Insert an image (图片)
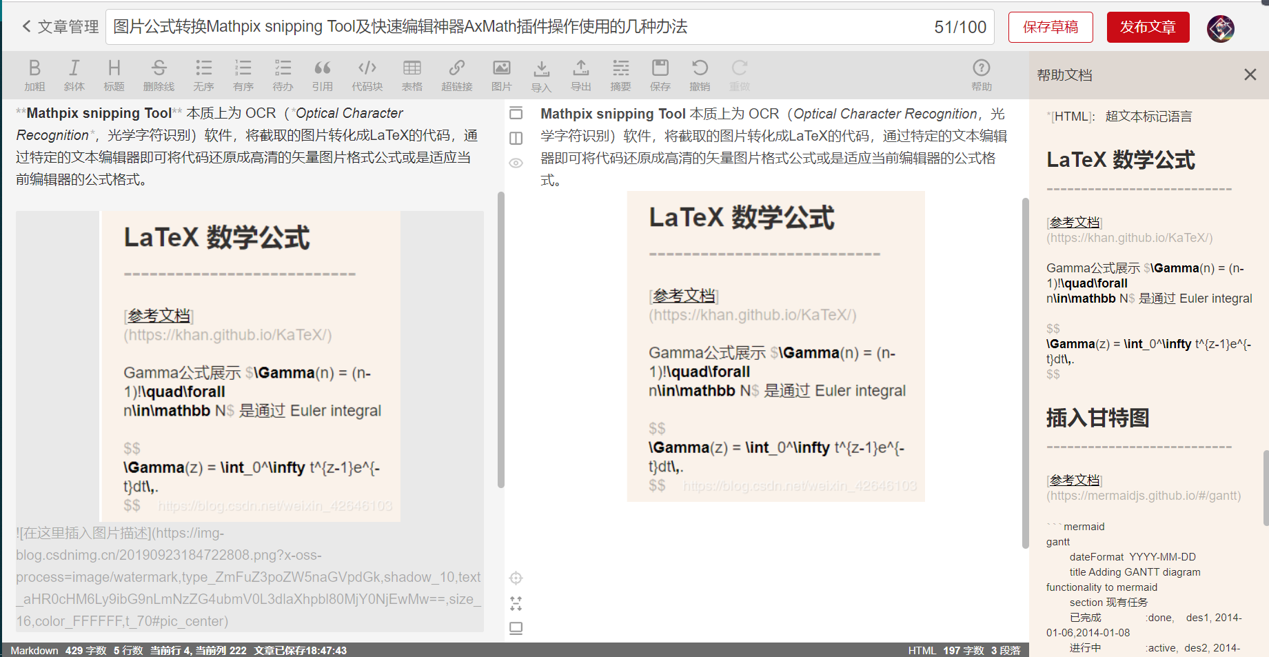The image size is (1269, 657). [x=501, y=74]
